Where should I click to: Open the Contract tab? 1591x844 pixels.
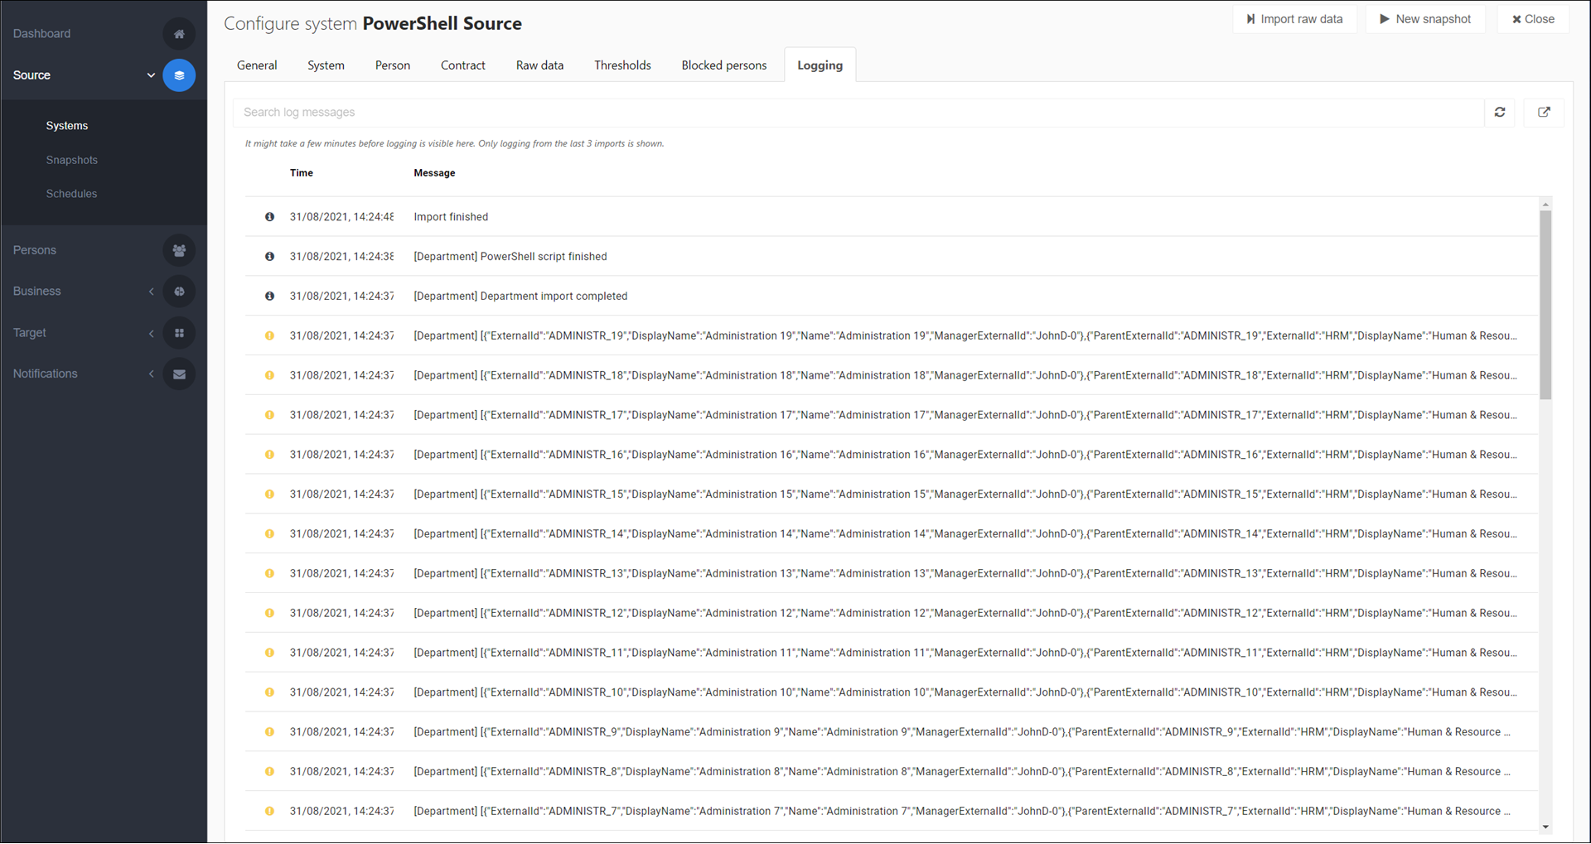pos(463,65)
